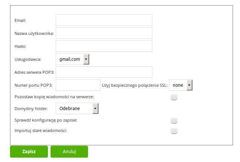Image resolution: width=240 pixels, height=162 pixels.
Task: Toggle Sprawdź konfigurację po zapisie checkbox
Action: [174, 120]
